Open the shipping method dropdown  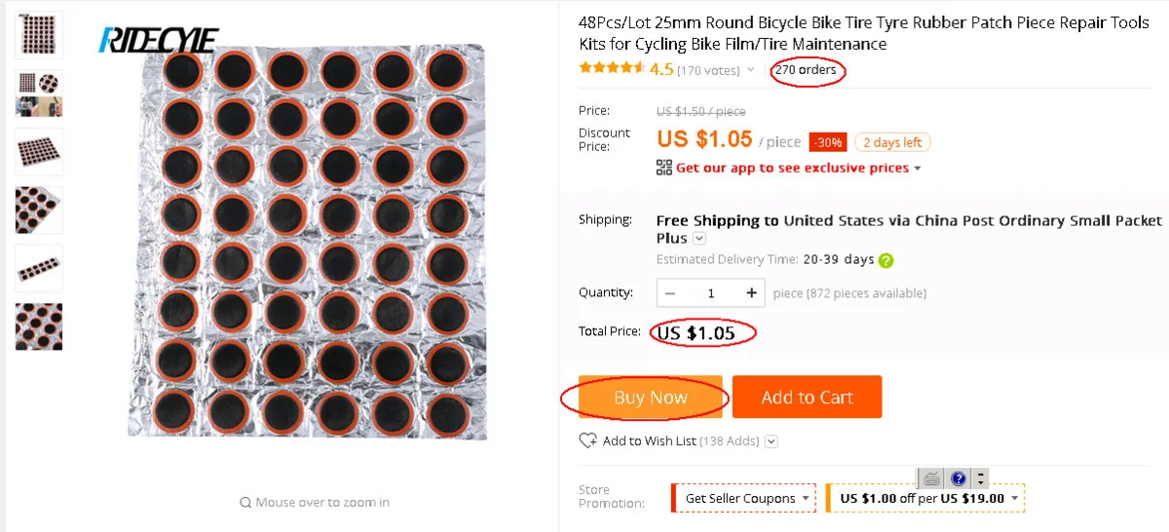click(x=699, y=239)
